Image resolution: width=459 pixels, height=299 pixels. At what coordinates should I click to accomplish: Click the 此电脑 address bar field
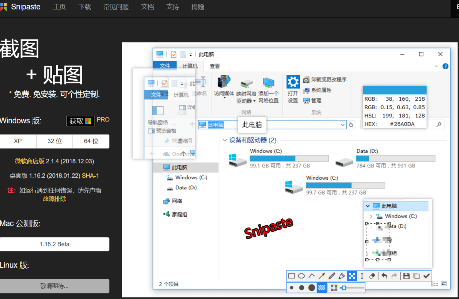(272, 125)
